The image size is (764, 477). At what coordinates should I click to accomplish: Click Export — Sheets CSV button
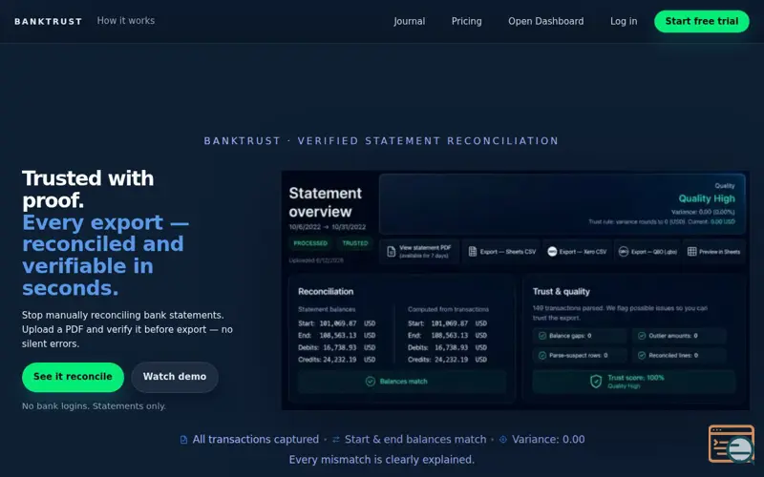coord(502,252)
